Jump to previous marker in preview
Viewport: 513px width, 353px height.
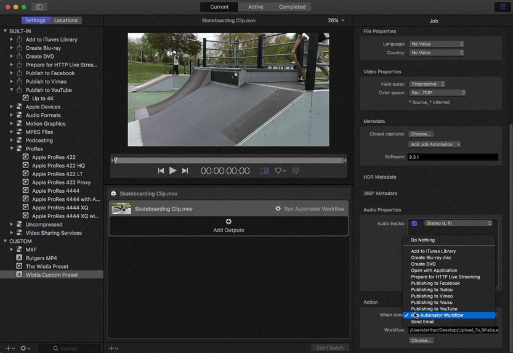pyautogui.click(x=161, y=171)
